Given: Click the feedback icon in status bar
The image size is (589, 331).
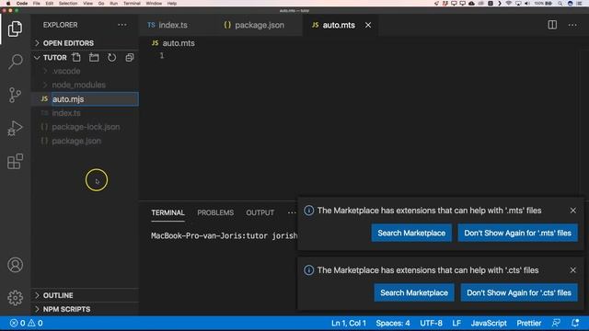Looking at the screenshot, I should pyautogui.click(x=556, y=323).
